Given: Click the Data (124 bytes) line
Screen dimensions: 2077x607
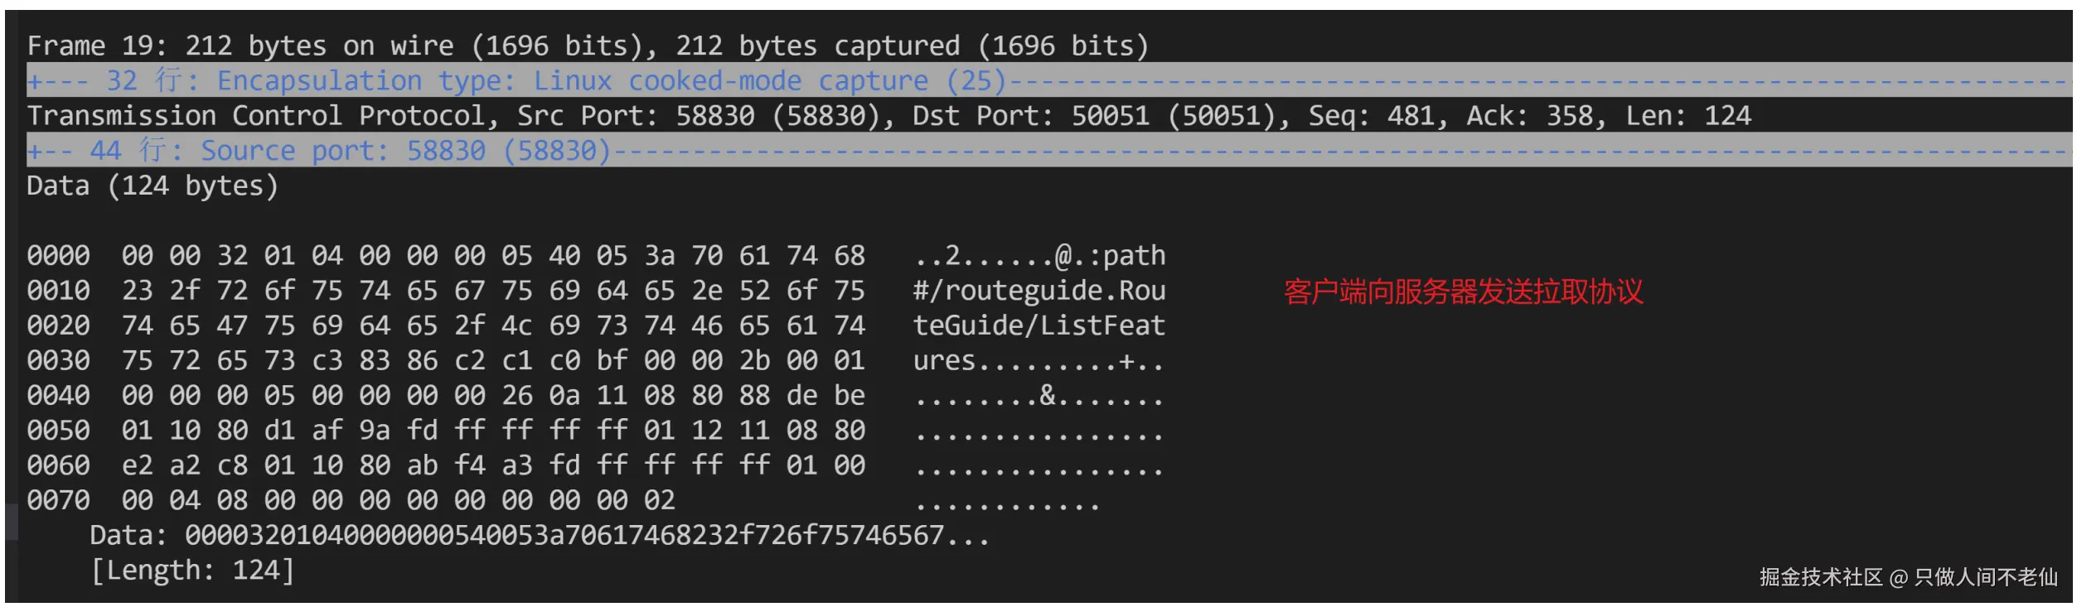Looking at the screenshot, I should point(152,186).
